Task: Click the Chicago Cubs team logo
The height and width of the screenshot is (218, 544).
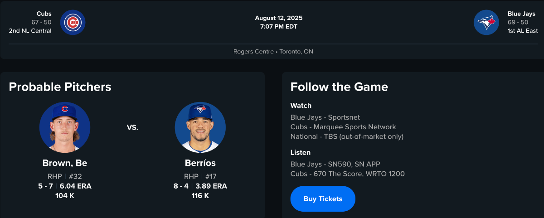Action: 73,22
